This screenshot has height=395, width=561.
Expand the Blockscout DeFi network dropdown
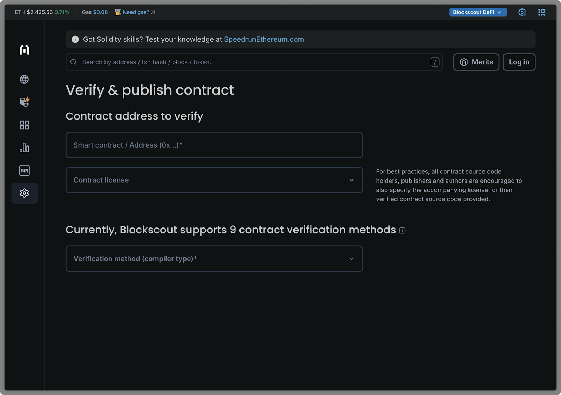point(478,12)
